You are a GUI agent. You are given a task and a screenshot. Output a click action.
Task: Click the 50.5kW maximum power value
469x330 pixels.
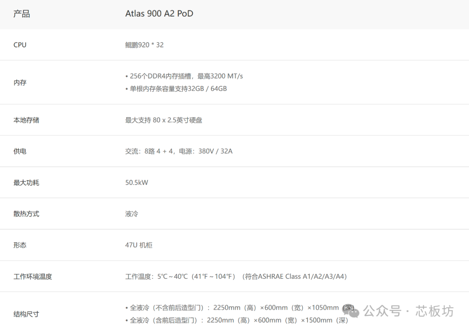136,182
